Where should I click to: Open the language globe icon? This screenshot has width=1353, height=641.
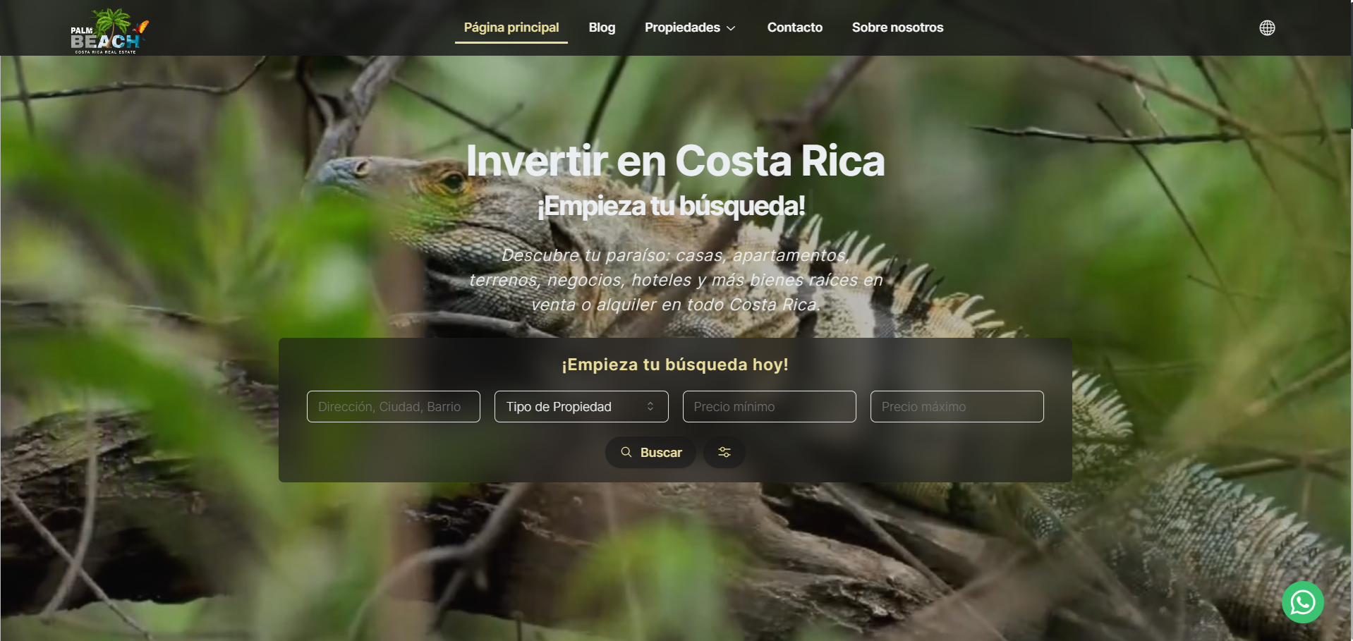(1267, 28)
